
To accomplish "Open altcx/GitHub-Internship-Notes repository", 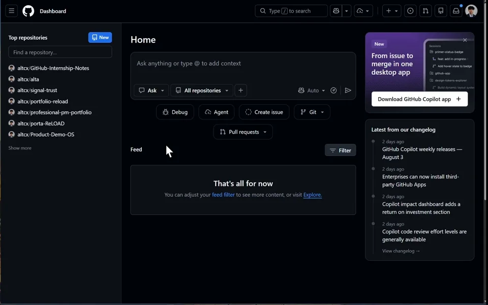I will (53, 68).
